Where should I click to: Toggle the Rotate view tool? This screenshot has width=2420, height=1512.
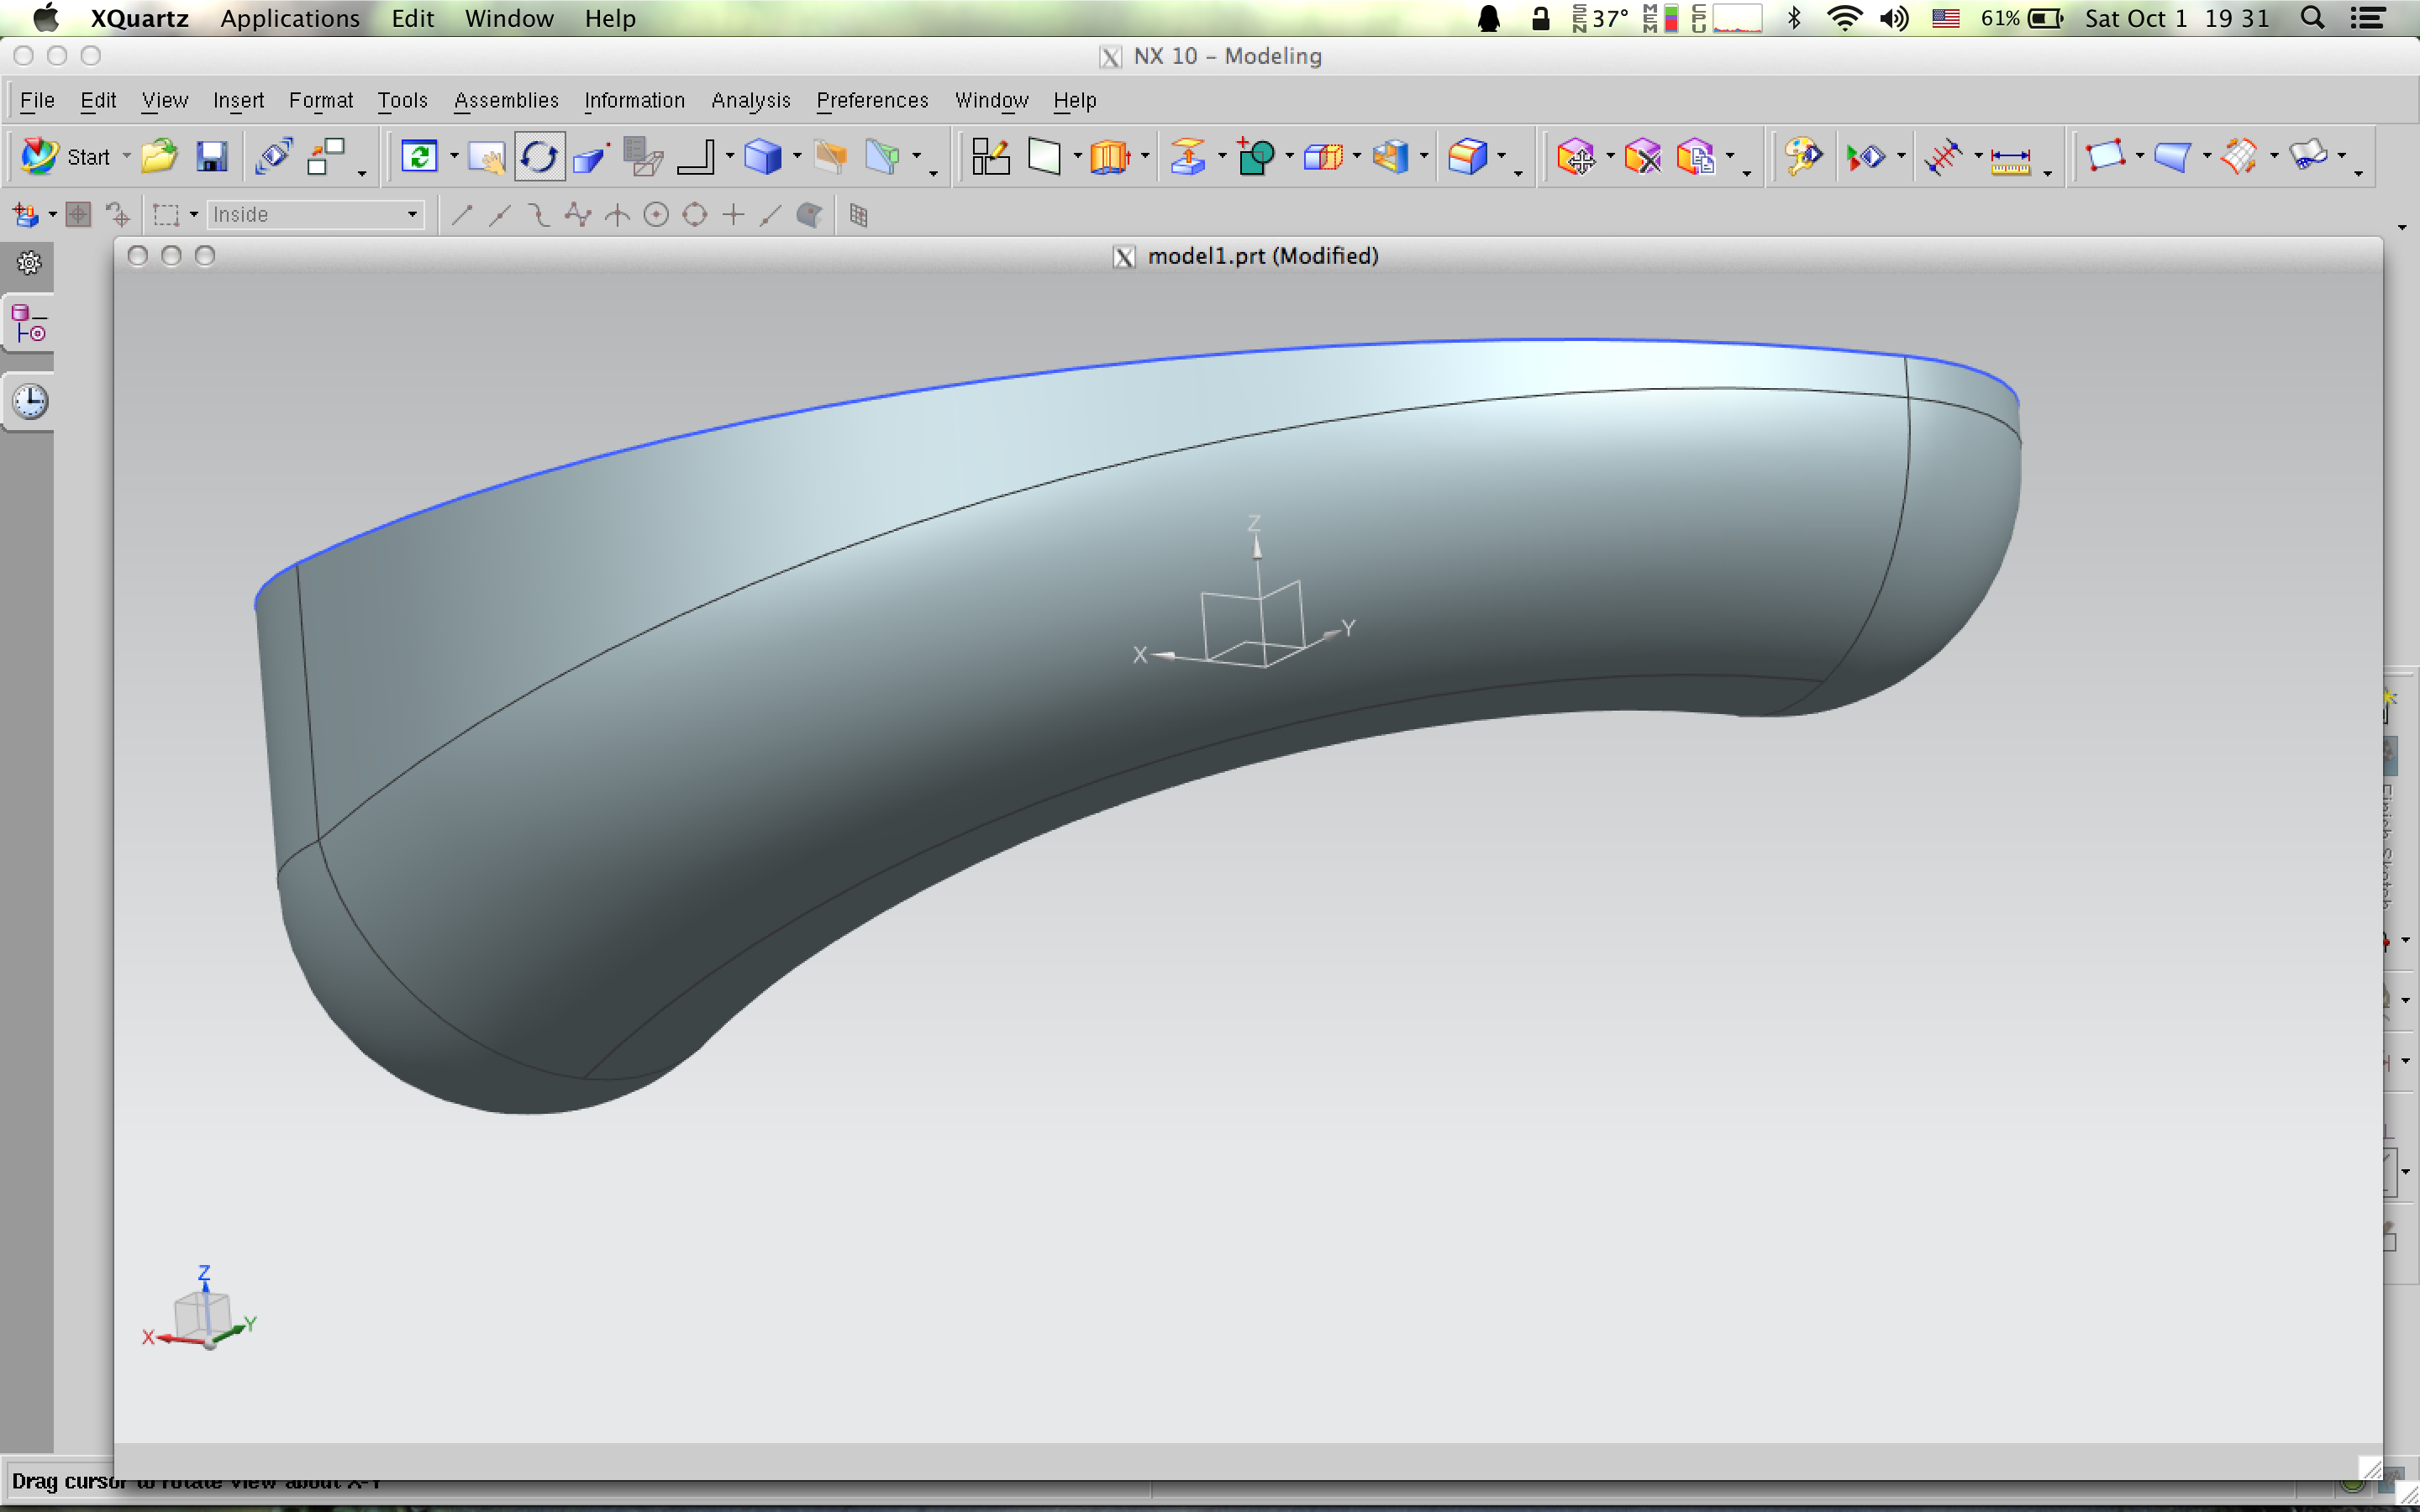[x=540, y=156]
